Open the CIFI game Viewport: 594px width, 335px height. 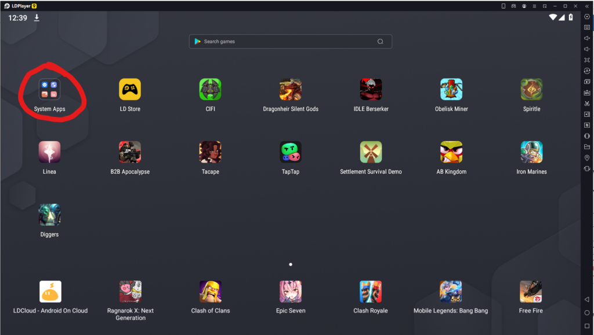tap(210, 90)
